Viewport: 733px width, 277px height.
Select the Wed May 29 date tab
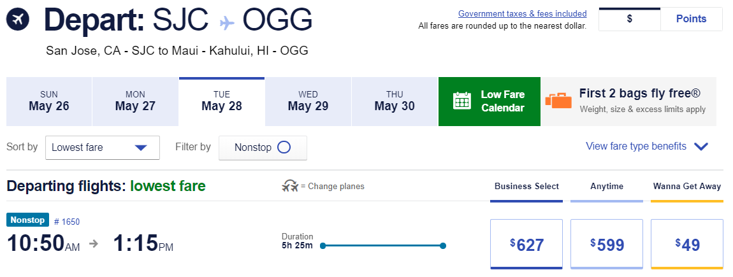click(308, 101)
